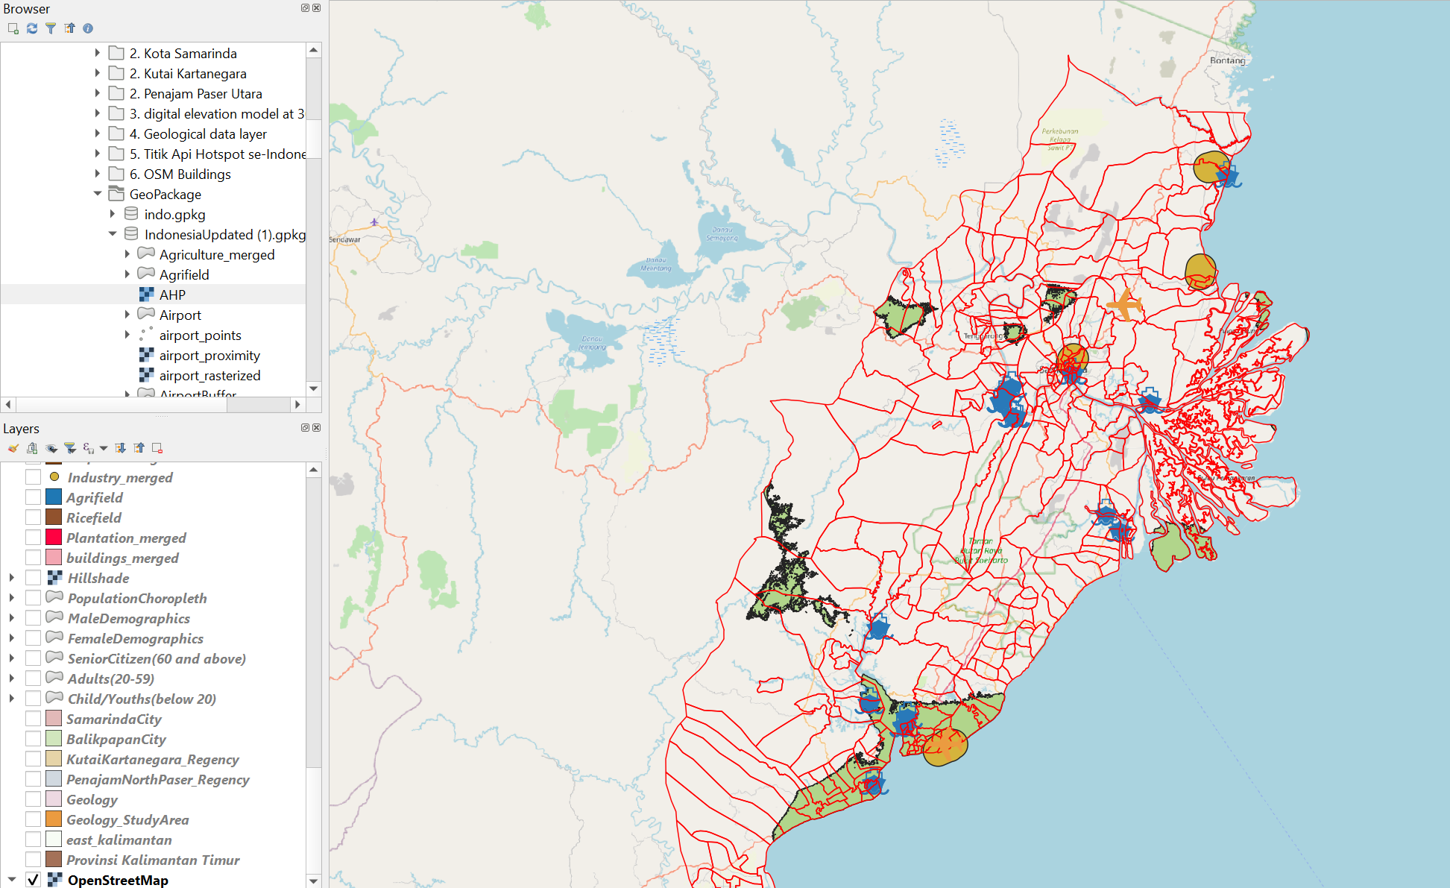Show the SamarindaCity layer
The height and width of the screenshot is (888, 1450).
(x=33, y=719)
